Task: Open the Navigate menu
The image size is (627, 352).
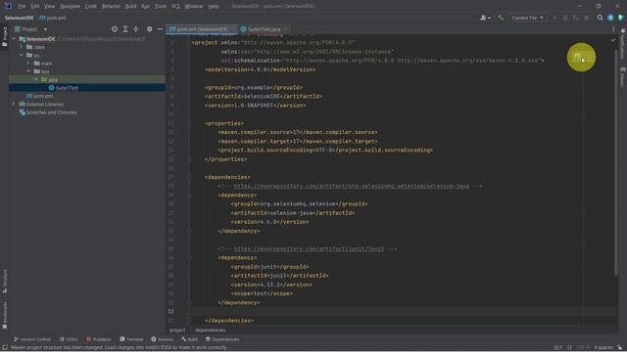Action: pos(70,6)
